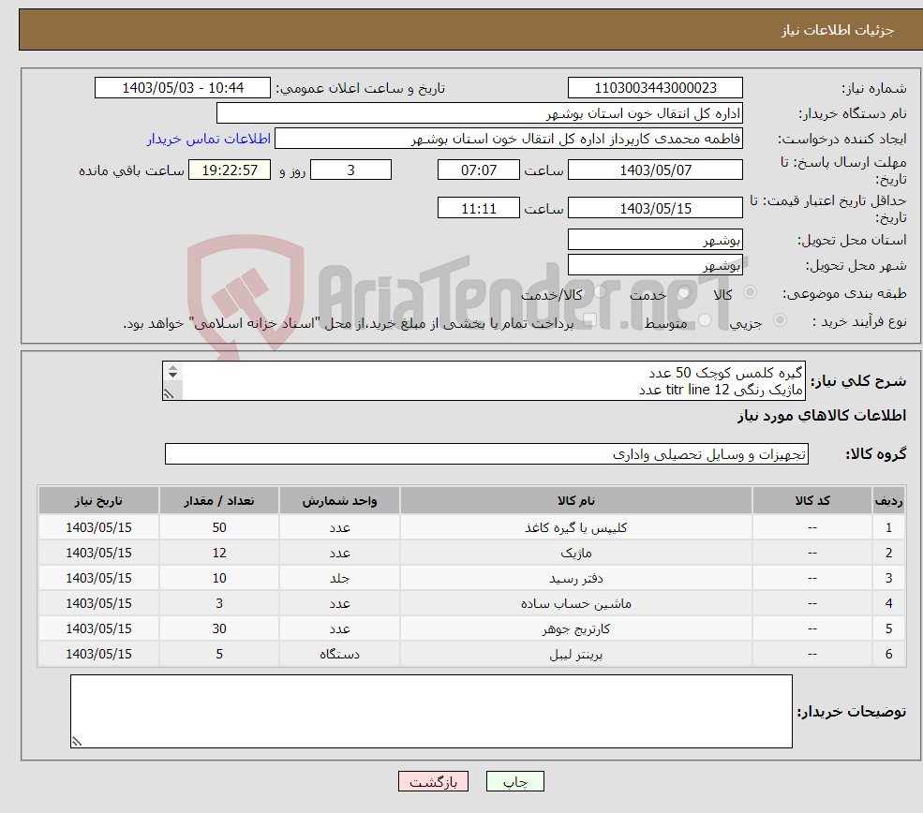
Task: Click resize handle of شرح کلی نیاز box
Action: [x=170, y=394]
